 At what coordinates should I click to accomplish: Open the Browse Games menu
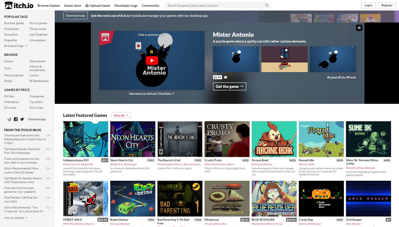pos(49,6)
